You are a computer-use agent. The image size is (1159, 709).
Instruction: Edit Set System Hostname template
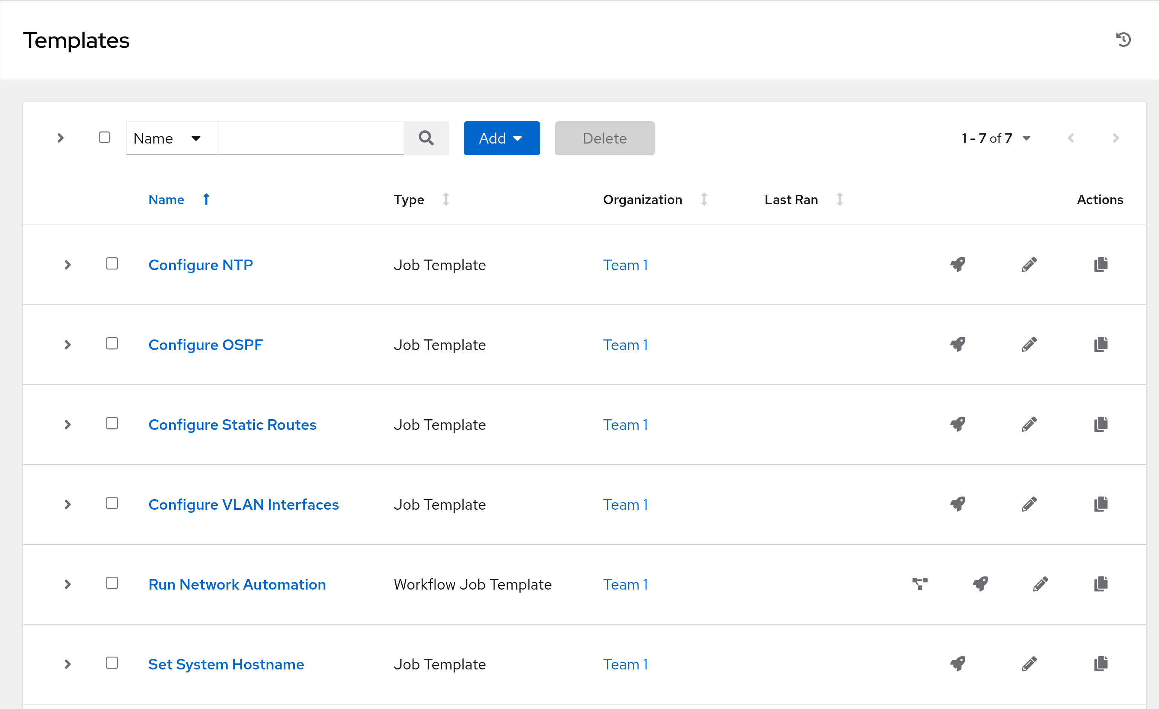(x=1029, y=664)
